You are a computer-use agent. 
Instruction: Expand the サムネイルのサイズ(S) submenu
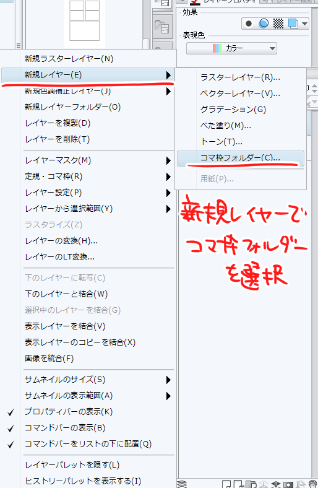click(89, 380)
